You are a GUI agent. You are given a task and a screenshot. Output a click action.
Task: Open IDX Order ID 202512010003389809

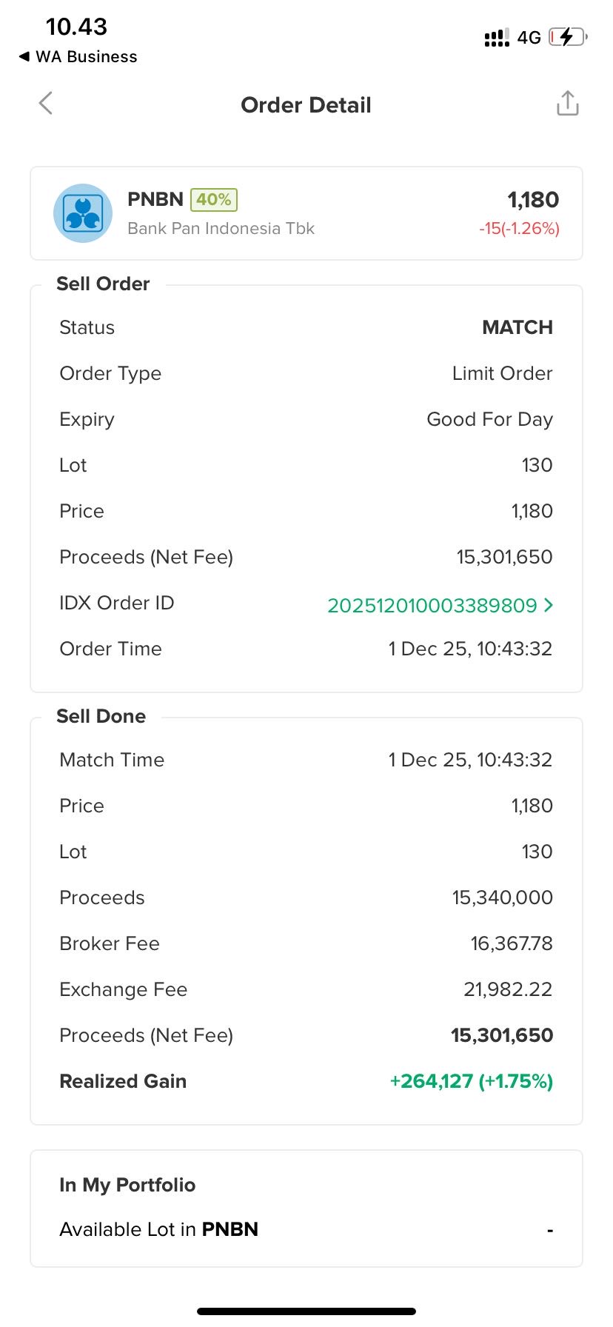tap(432, 606)
